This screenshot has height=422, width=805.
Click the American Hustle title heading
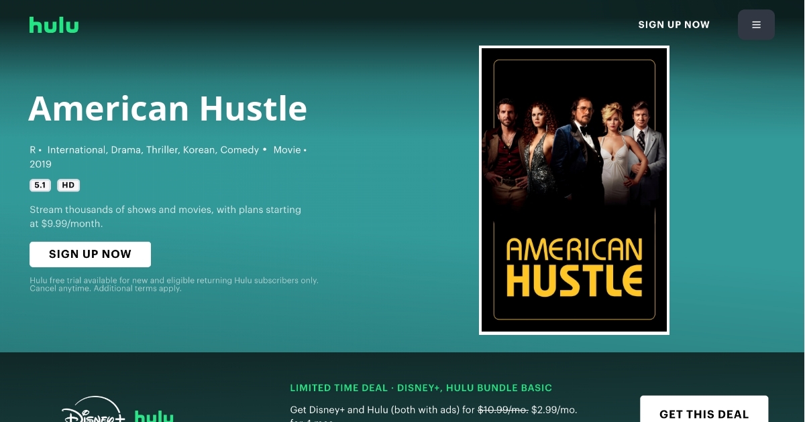point(168,108)
